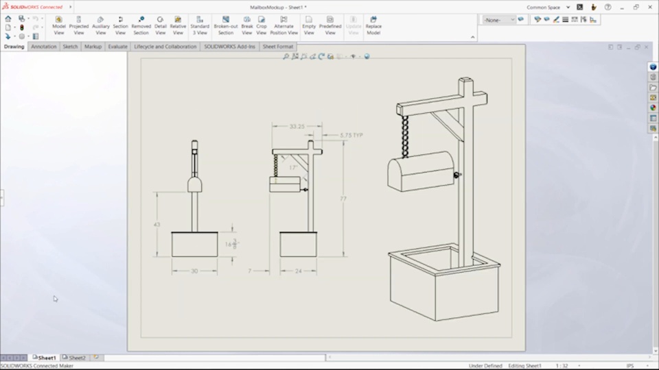Open Appearances color ball in task pane
The width and height of the screenshot is (659, 370).
[x=653, y=108]
